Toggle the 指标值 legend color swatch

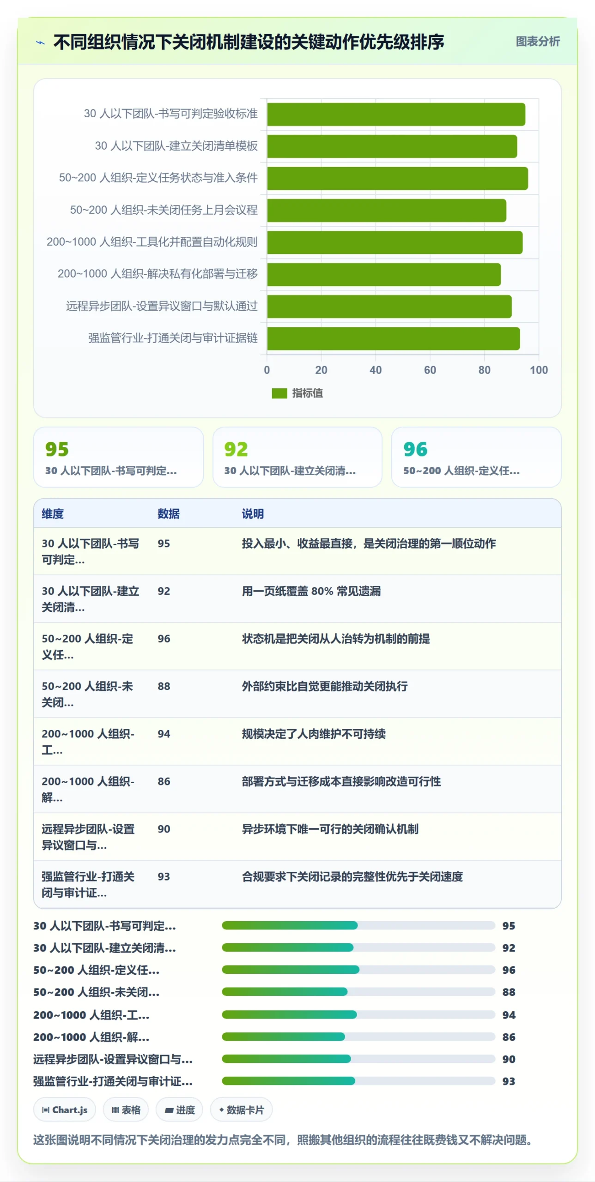pos(279,393)
